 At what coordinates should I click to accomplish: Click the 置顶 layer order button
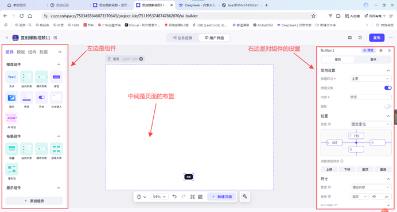coord(365,169)
